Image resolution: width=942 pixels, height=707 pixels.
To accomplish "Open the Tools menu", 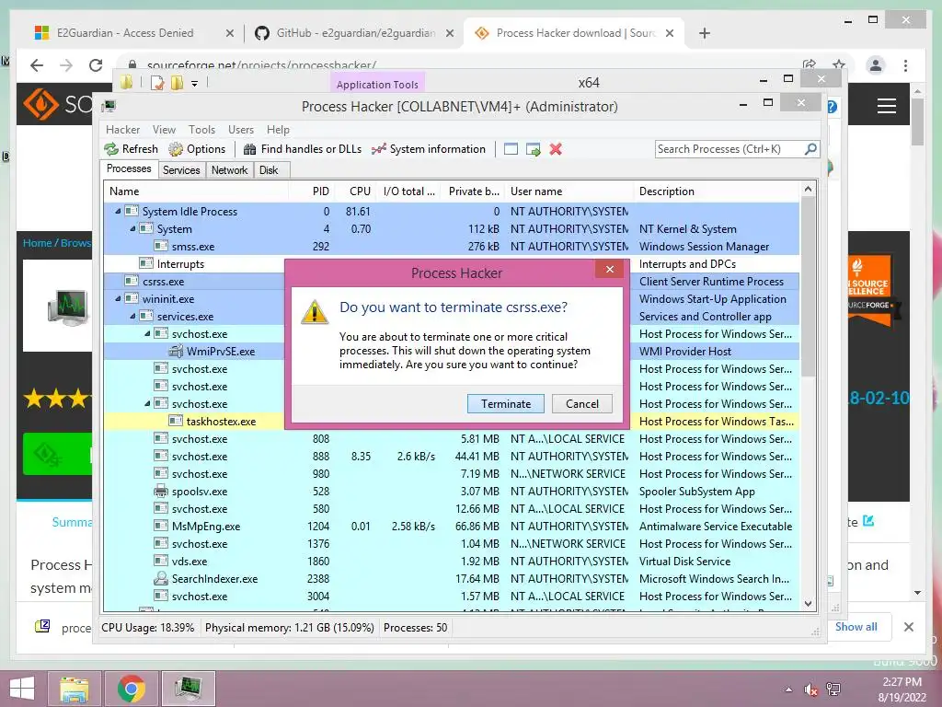I will tap(201, 130).
